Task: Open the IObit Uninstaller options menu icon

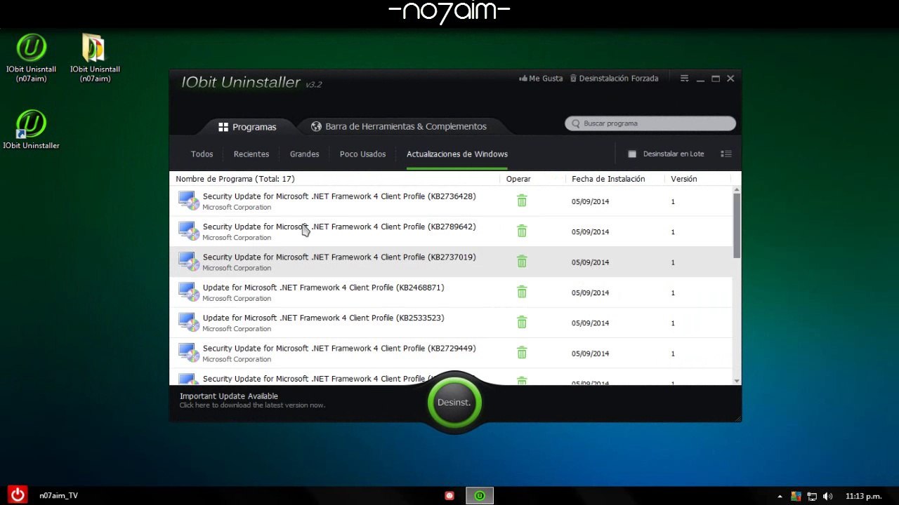Action: click(x=684, y=79)
